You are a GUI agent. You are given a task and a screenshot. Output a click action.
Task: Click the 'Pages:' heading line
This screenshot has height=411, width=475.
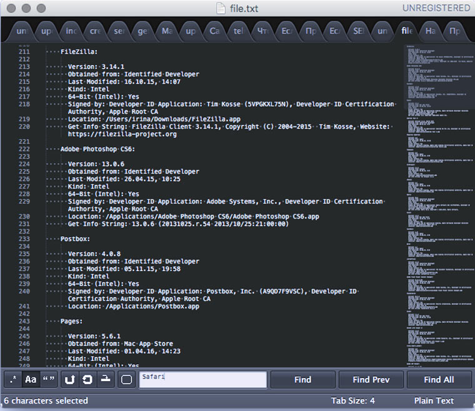coord(71,322)
